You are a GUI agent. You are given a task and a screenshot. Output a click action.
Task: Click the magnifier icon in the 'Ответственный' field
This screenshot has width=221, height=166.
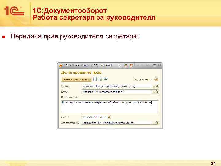157,123
